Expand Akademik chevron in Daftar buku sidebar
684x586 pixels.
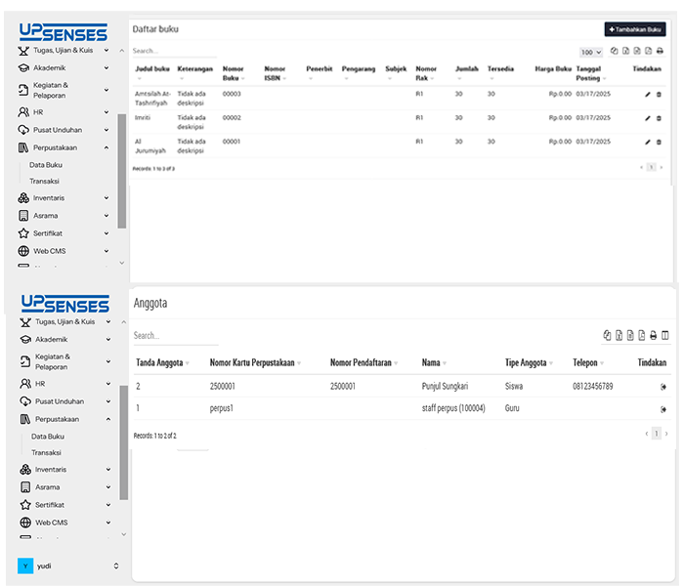point(107,68)
